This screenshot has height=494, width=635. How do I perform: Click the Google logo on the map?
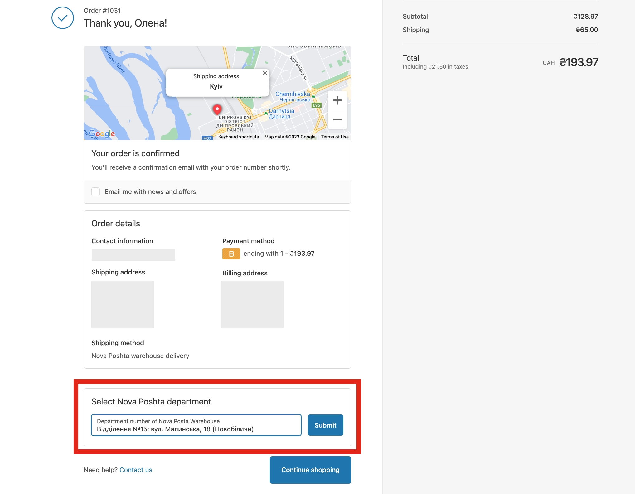[x=102, y=134]
